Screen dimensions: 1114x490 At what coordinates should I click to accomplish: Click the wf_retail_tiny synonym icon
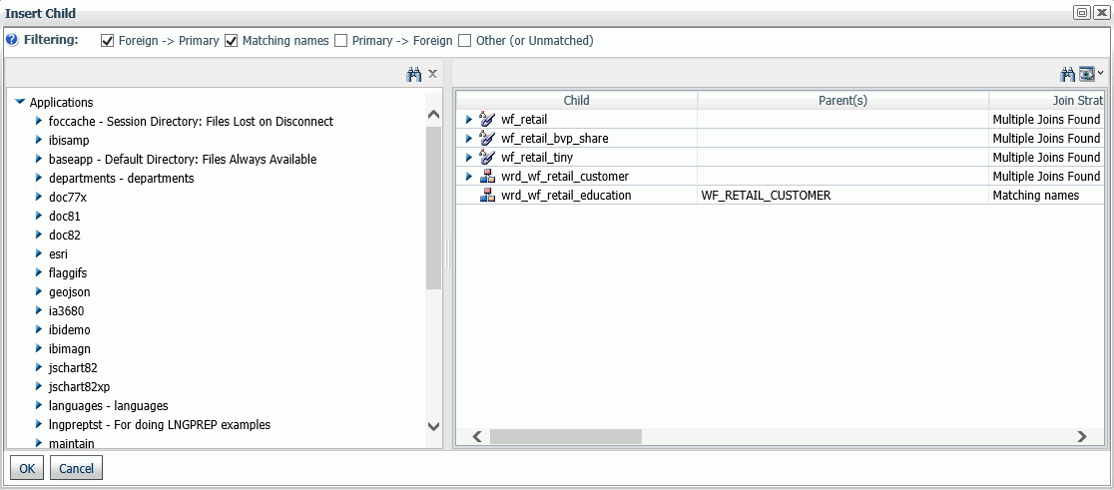[x=487, y=158]
